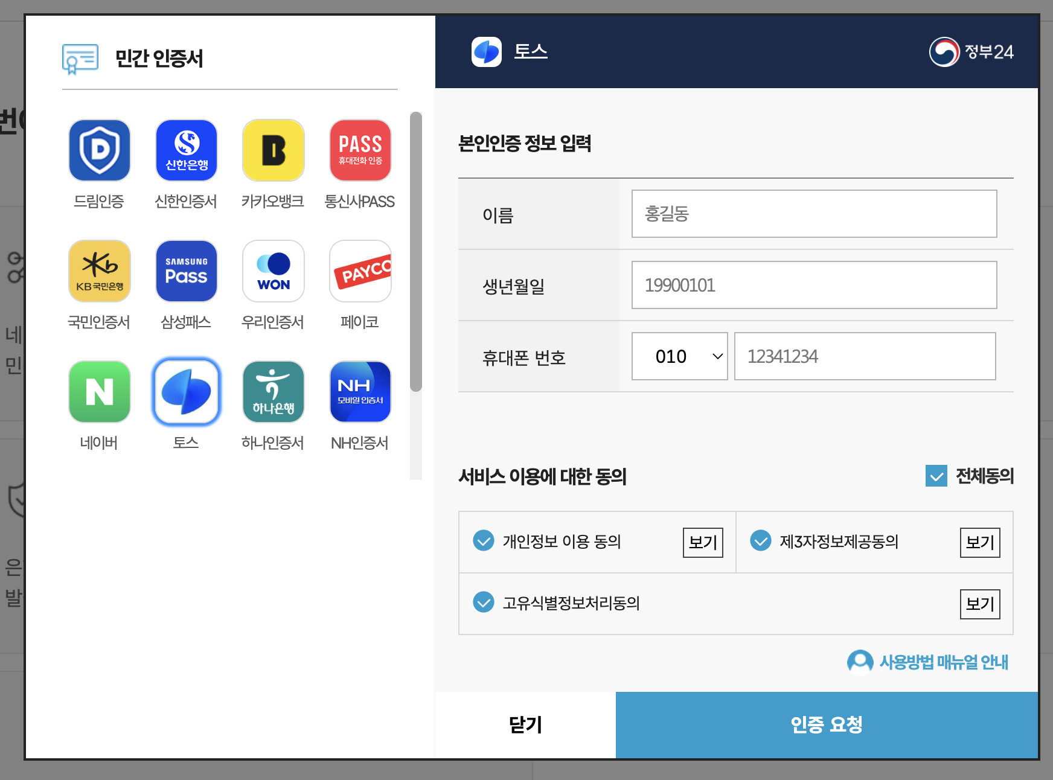Click the 닫기 button

[525, 724]
